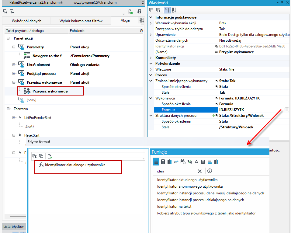This screenshot has height=233, width=291.
Task: Select the double-arrow conversion function category
Action: coord(176,162)
